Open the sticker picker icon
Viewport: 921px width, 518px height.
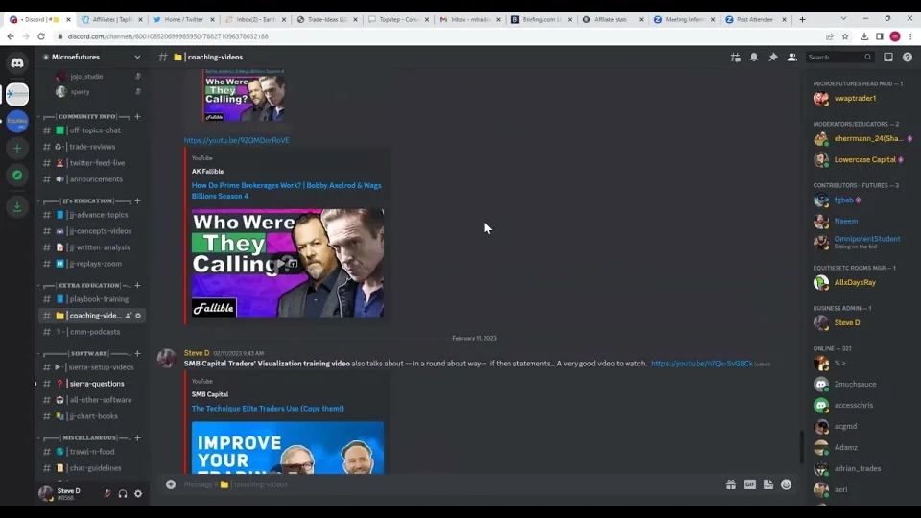click(768, 484)
